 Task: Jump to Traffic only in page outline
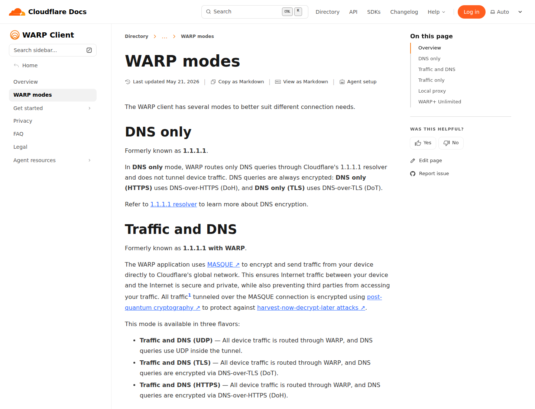tap(431, 80)
